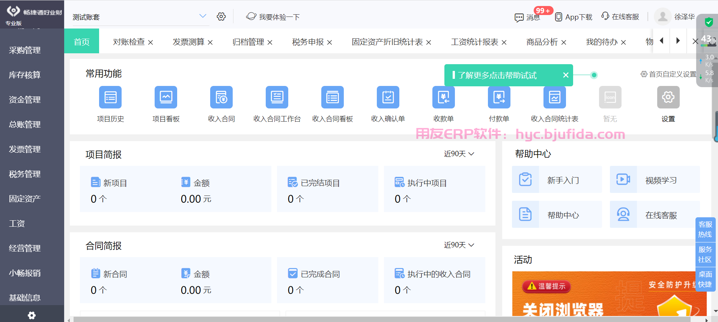The width and height of the screenshot is (718, 322).
Task: Click the gray 设置 gear icon in 常用功能
Action: click(x=668, y=97)
